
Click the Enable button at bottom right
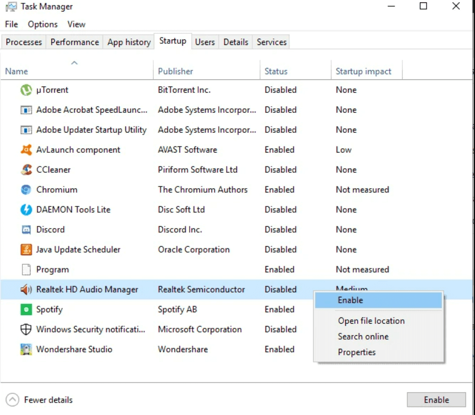[x=436, y=400]
